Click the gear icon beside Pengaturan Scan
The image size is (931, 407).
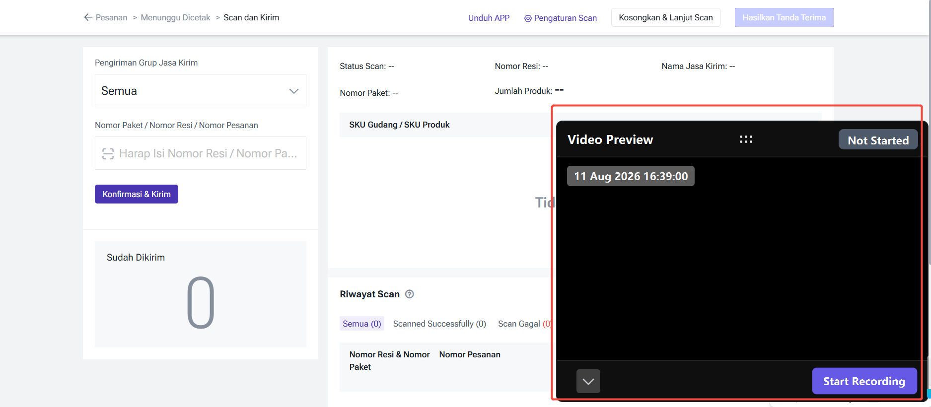(528, 18)
